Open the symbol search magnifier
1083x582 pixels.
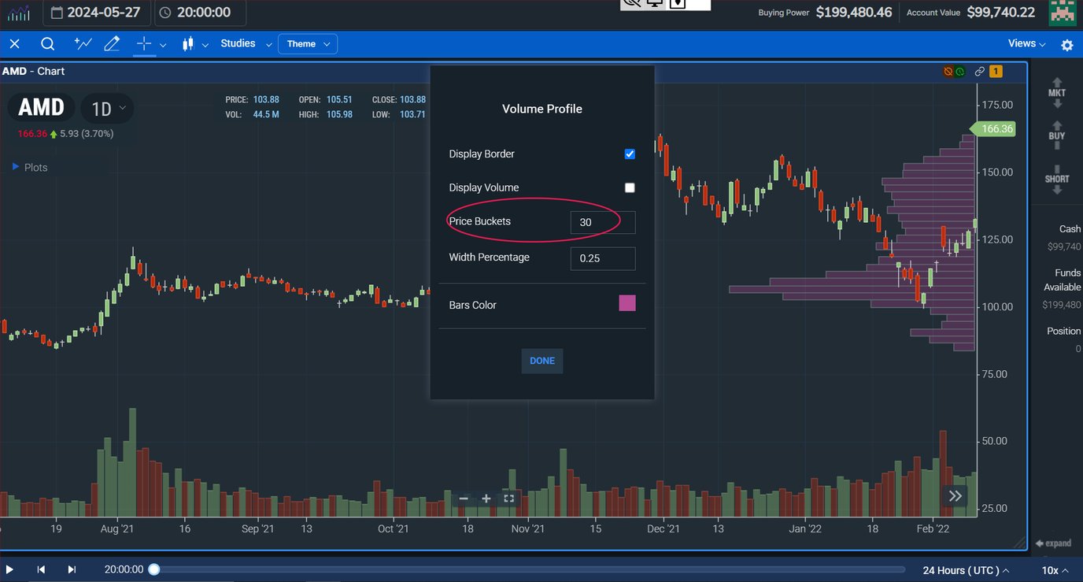[47, 43]
